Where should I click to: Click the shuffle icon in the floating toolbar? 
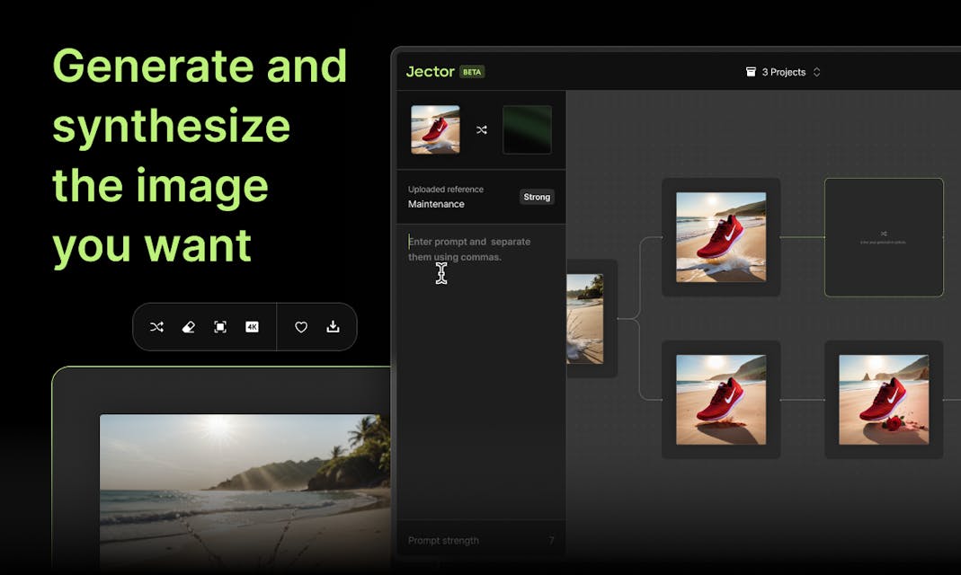click(x=157, y=327)
